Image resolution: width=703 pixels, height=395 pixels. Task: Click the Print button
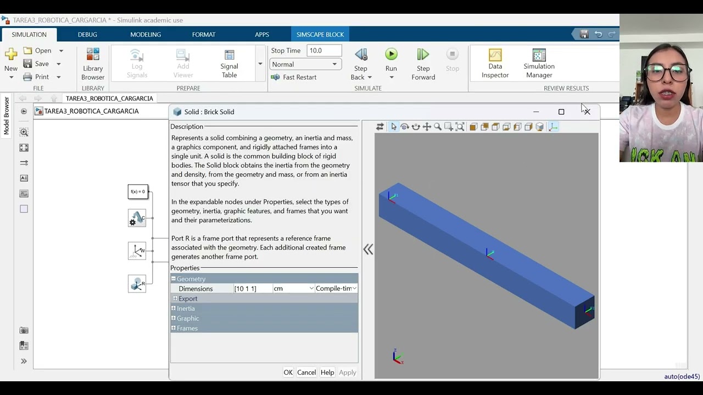(x=36, y=77)
